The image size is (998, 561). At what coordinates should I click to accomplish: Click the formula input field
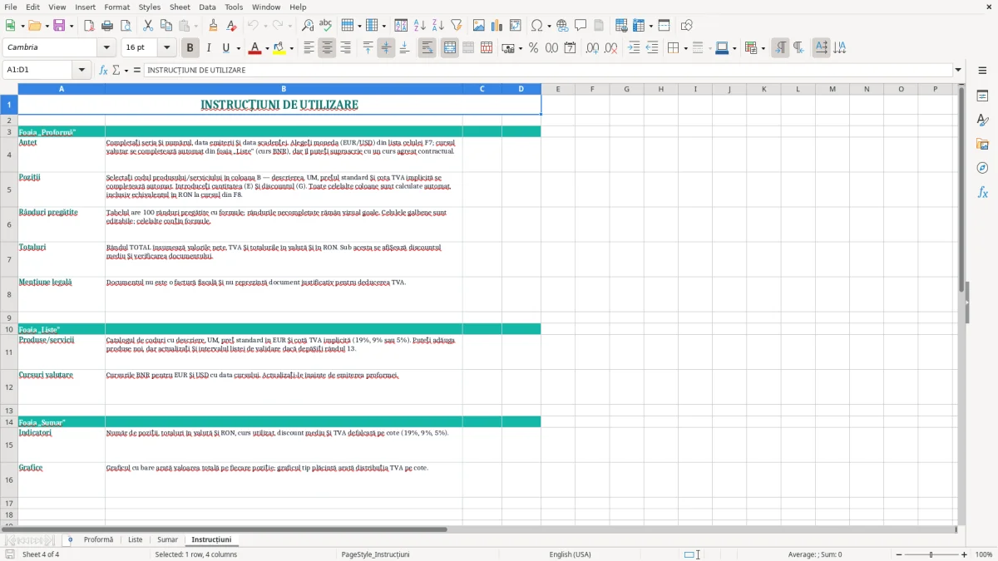(x=548, y=71)
